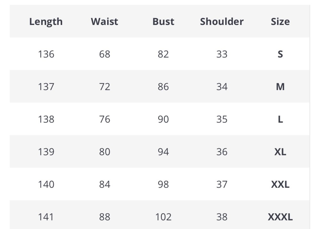Select the Bust column header
The image size is (320, 229).
(x=163, y=21)
